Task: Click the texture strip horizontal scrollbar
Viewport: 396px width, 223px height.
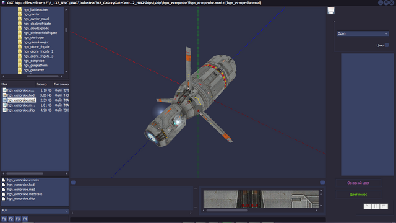Action: (x=260, y=211)
